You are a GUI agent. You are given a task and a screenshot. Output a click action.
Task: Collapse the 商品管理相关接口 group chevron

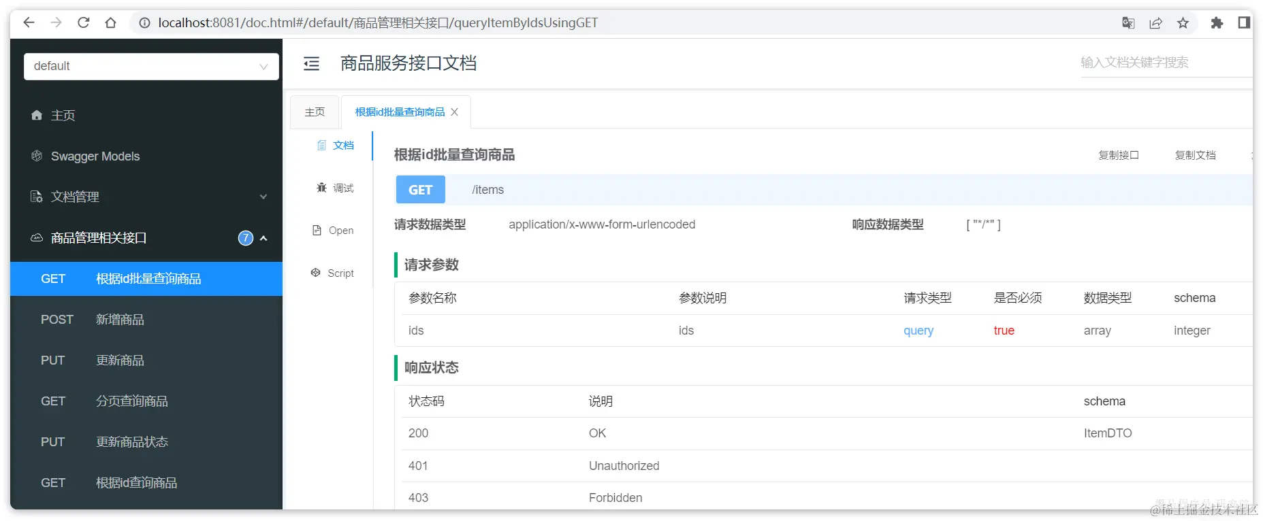click(x=263, y=238)
